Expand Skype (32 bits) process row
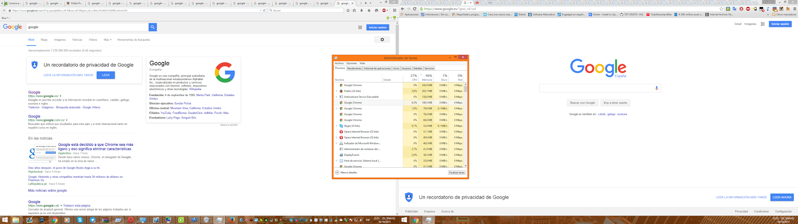 [x=337, y=126]
